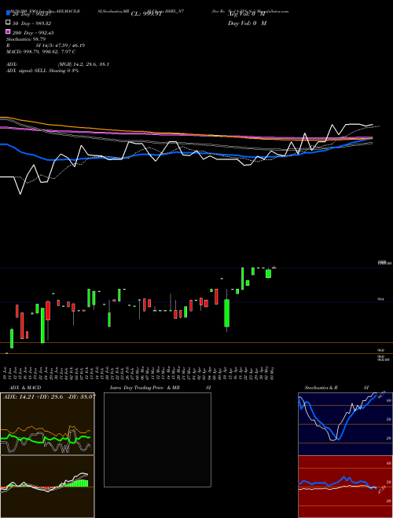Click the blue 20 Day EMA legend swatch

tap(8, 13)
